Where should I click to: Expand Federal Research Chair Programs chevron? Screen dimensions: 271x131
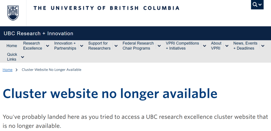(159, 46)
